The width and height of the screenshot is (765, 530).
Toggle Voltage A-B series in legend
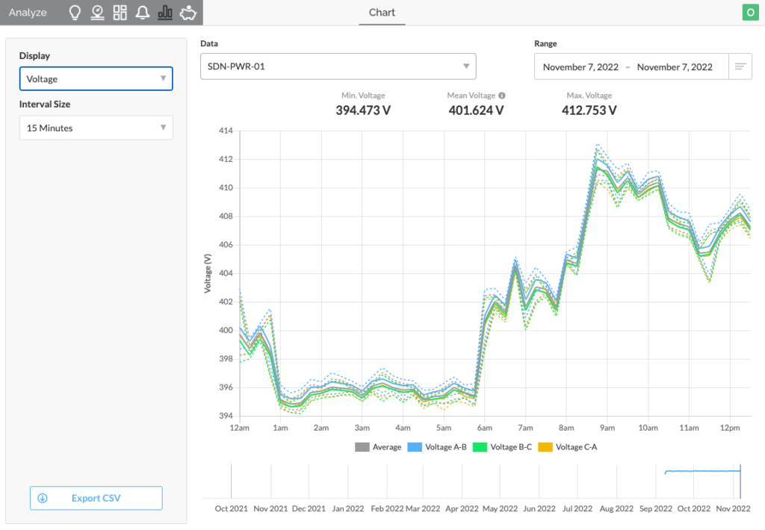click(x=436, y=447)
